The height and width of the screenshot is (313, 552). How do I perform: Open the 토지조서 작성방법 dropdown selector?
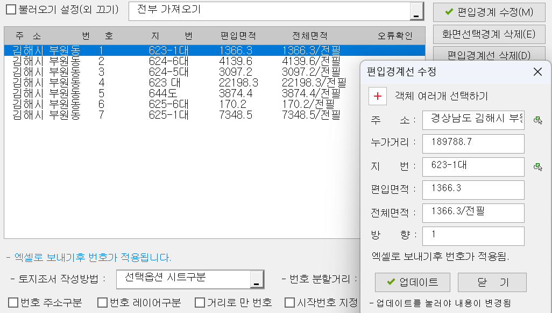point(257,280)
